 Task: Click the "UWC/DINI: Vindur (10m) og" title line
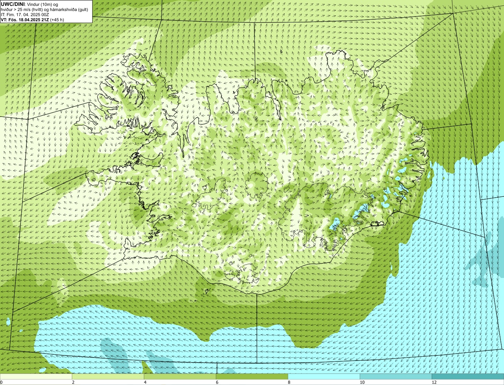tap(30, 4)
